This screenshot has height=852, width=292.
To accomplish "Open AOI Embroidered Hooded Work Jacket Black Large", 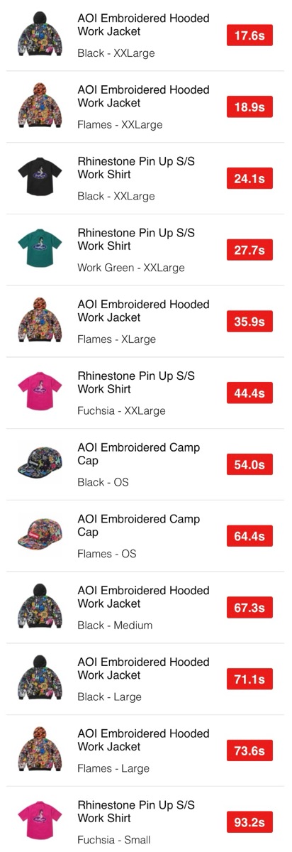I will click(146, 679).
